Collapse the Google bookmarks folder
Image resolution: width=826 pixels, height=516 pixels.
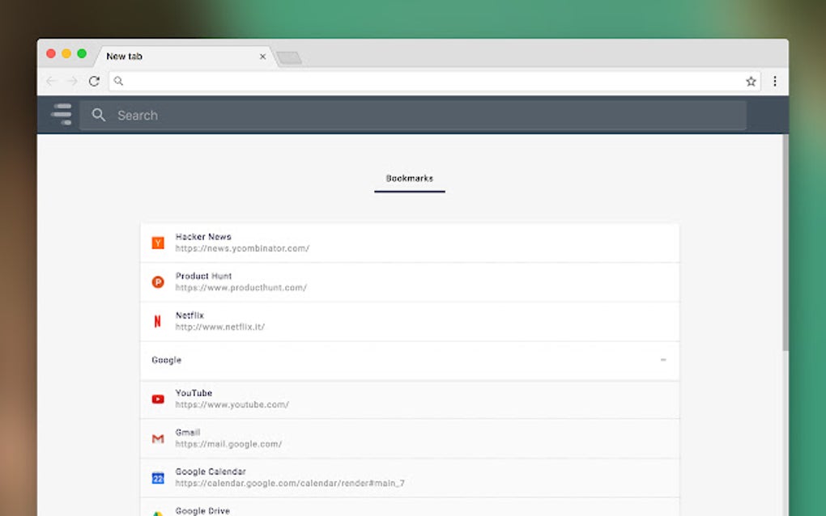click(662, 360)
